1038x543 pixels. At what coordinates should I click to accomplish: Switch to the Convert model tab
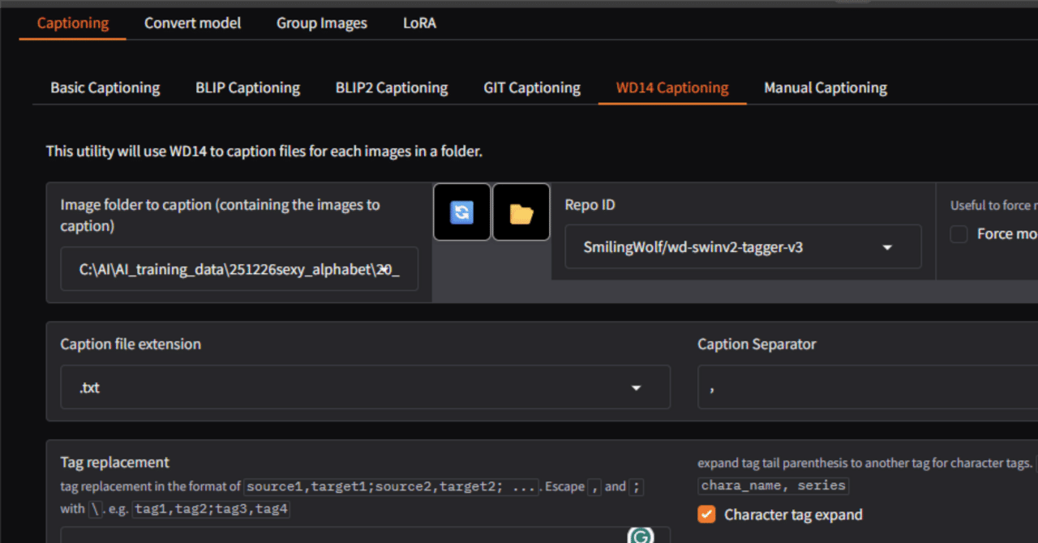tap(192, 23)
